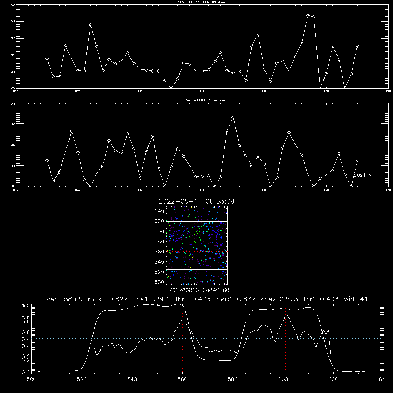Viewport: 393px width, 393px height.
Task: Click the '600' x-axis label of bottom plot
Action: pos(283,380)
